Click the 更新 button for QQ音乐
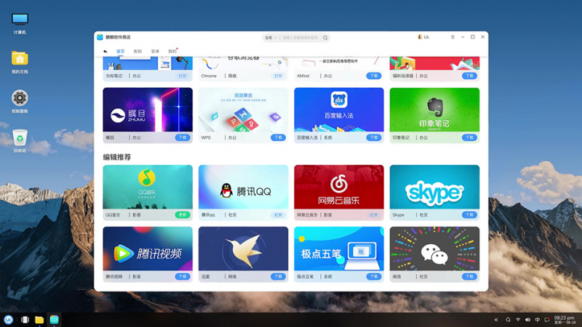This screenshot has height=327, width=582. coord(183,215)
